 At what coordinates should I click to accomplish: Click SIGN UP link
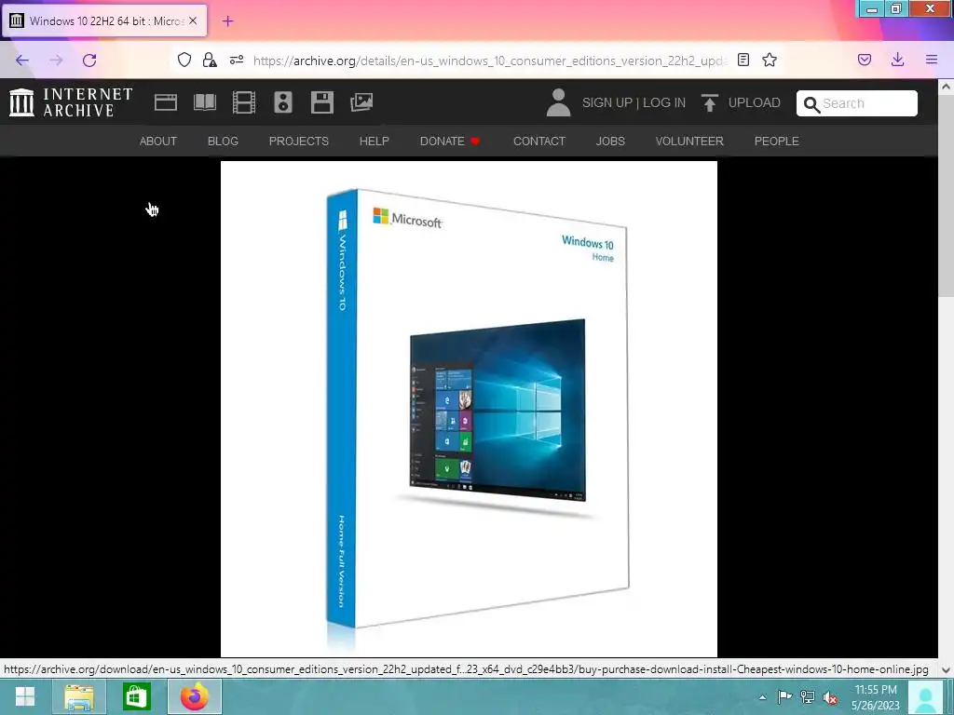(x=607, y=102)
